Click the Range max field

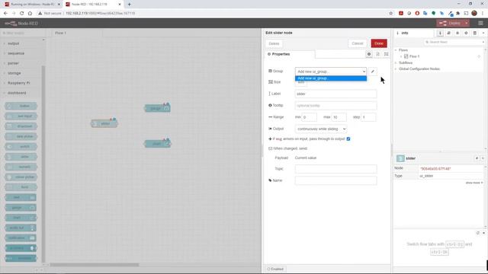point(339,117)
